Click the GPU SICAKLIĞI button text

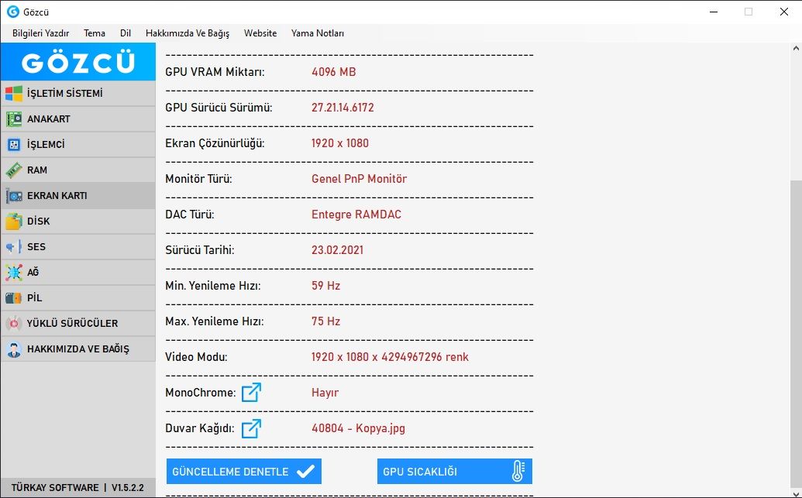[x=420, y=472]
